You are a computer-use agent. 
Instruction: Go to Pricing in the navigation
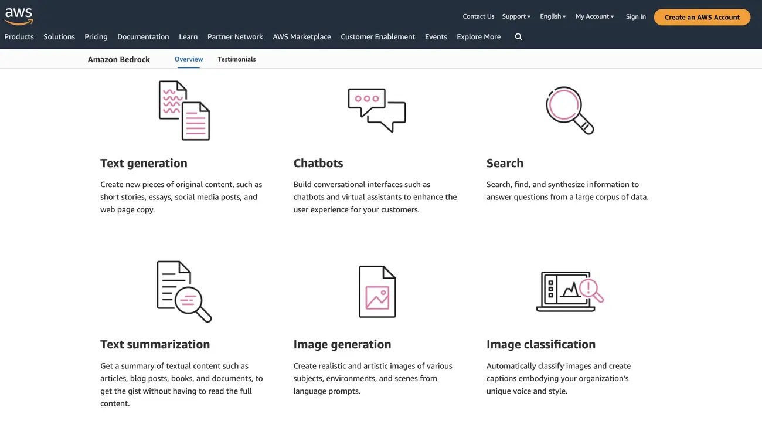pos(96,36)
